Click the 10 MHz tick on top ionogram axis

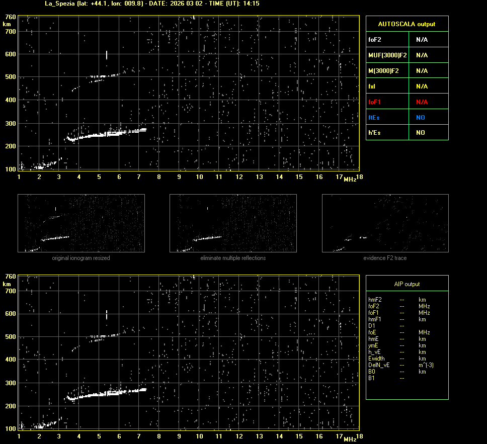tap(199, 176)
